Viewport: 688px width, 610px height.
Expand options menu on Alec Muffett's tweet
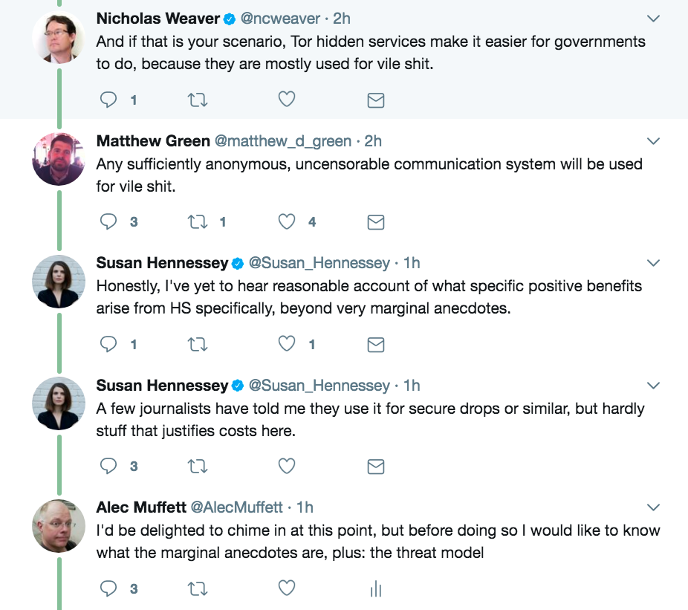[653, 507]
